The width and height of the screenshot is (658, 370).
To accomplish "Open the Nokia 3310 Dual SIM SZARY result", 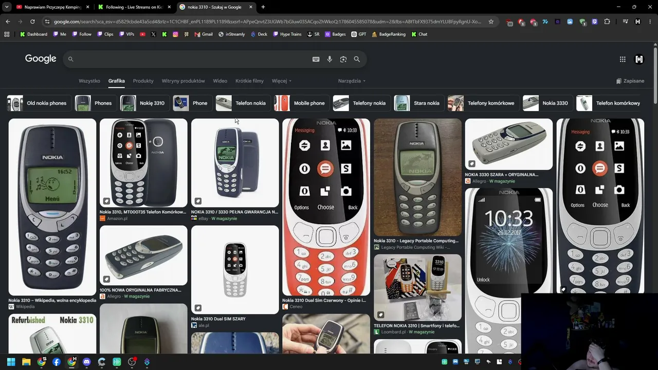I will coord(218,319).
